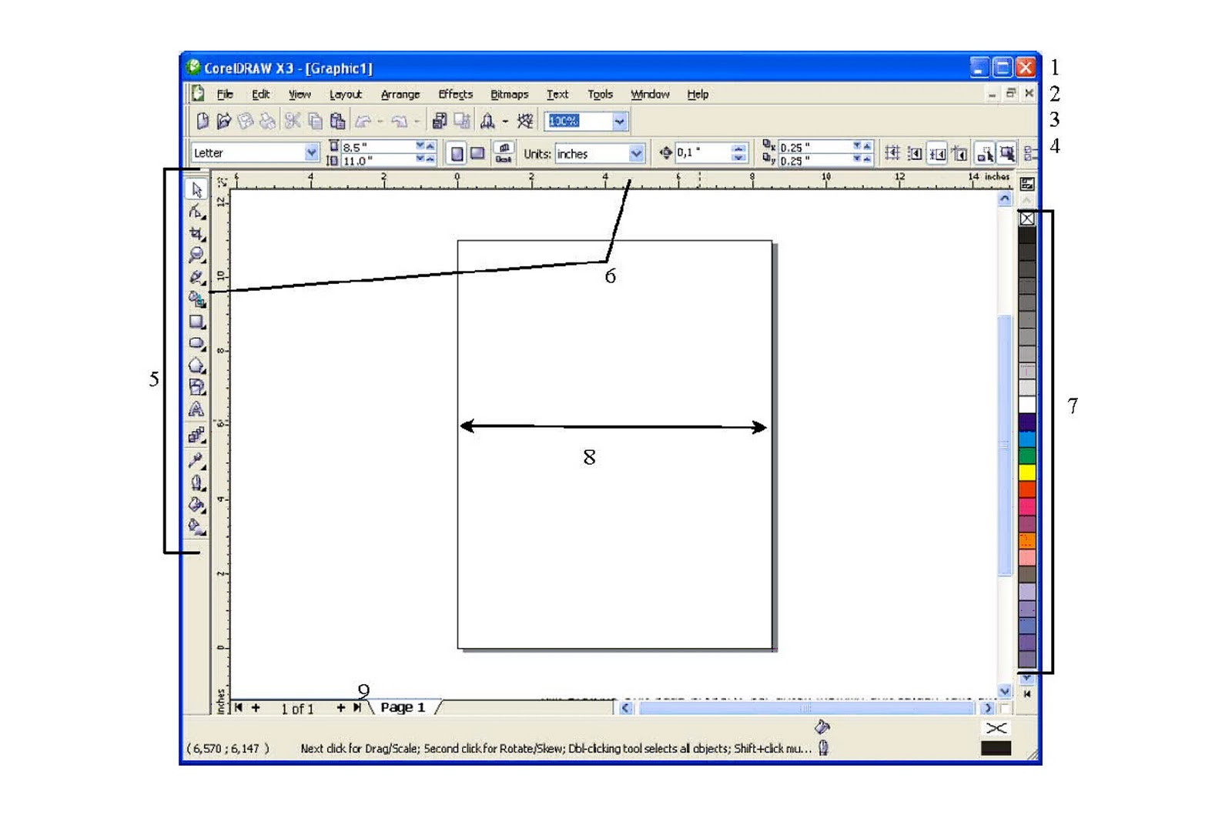
Task: Select the Pick tool
Action: click(x=197, y=189)
